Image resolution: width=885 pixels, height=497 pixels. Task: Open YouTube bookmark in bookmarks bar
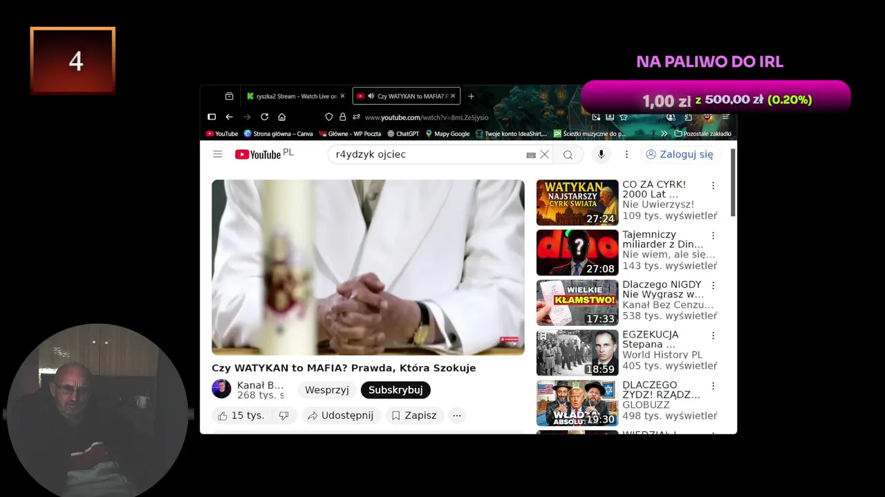pos(222,133)
